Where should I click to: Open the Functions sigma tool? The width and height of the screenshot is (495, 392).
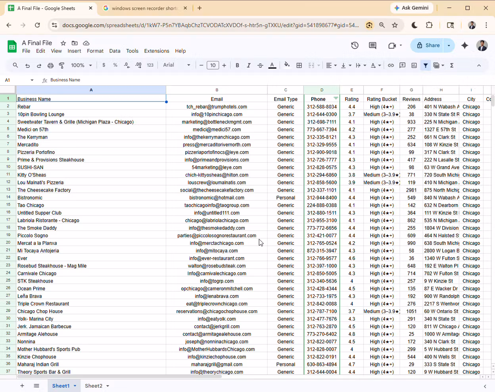452,65
